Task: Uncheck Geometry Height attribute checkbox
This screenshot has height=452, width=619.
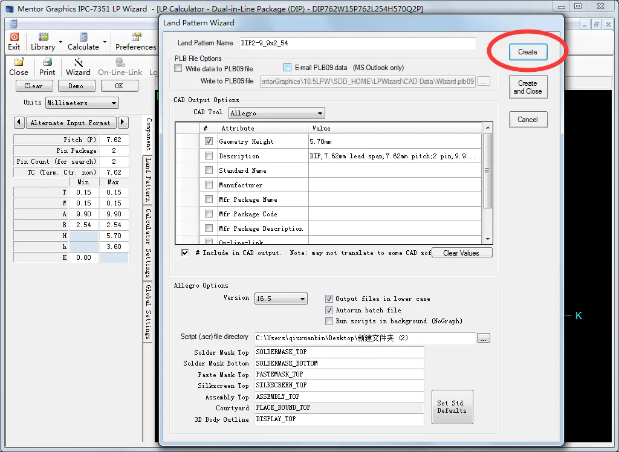Action: tap(209, 141)
